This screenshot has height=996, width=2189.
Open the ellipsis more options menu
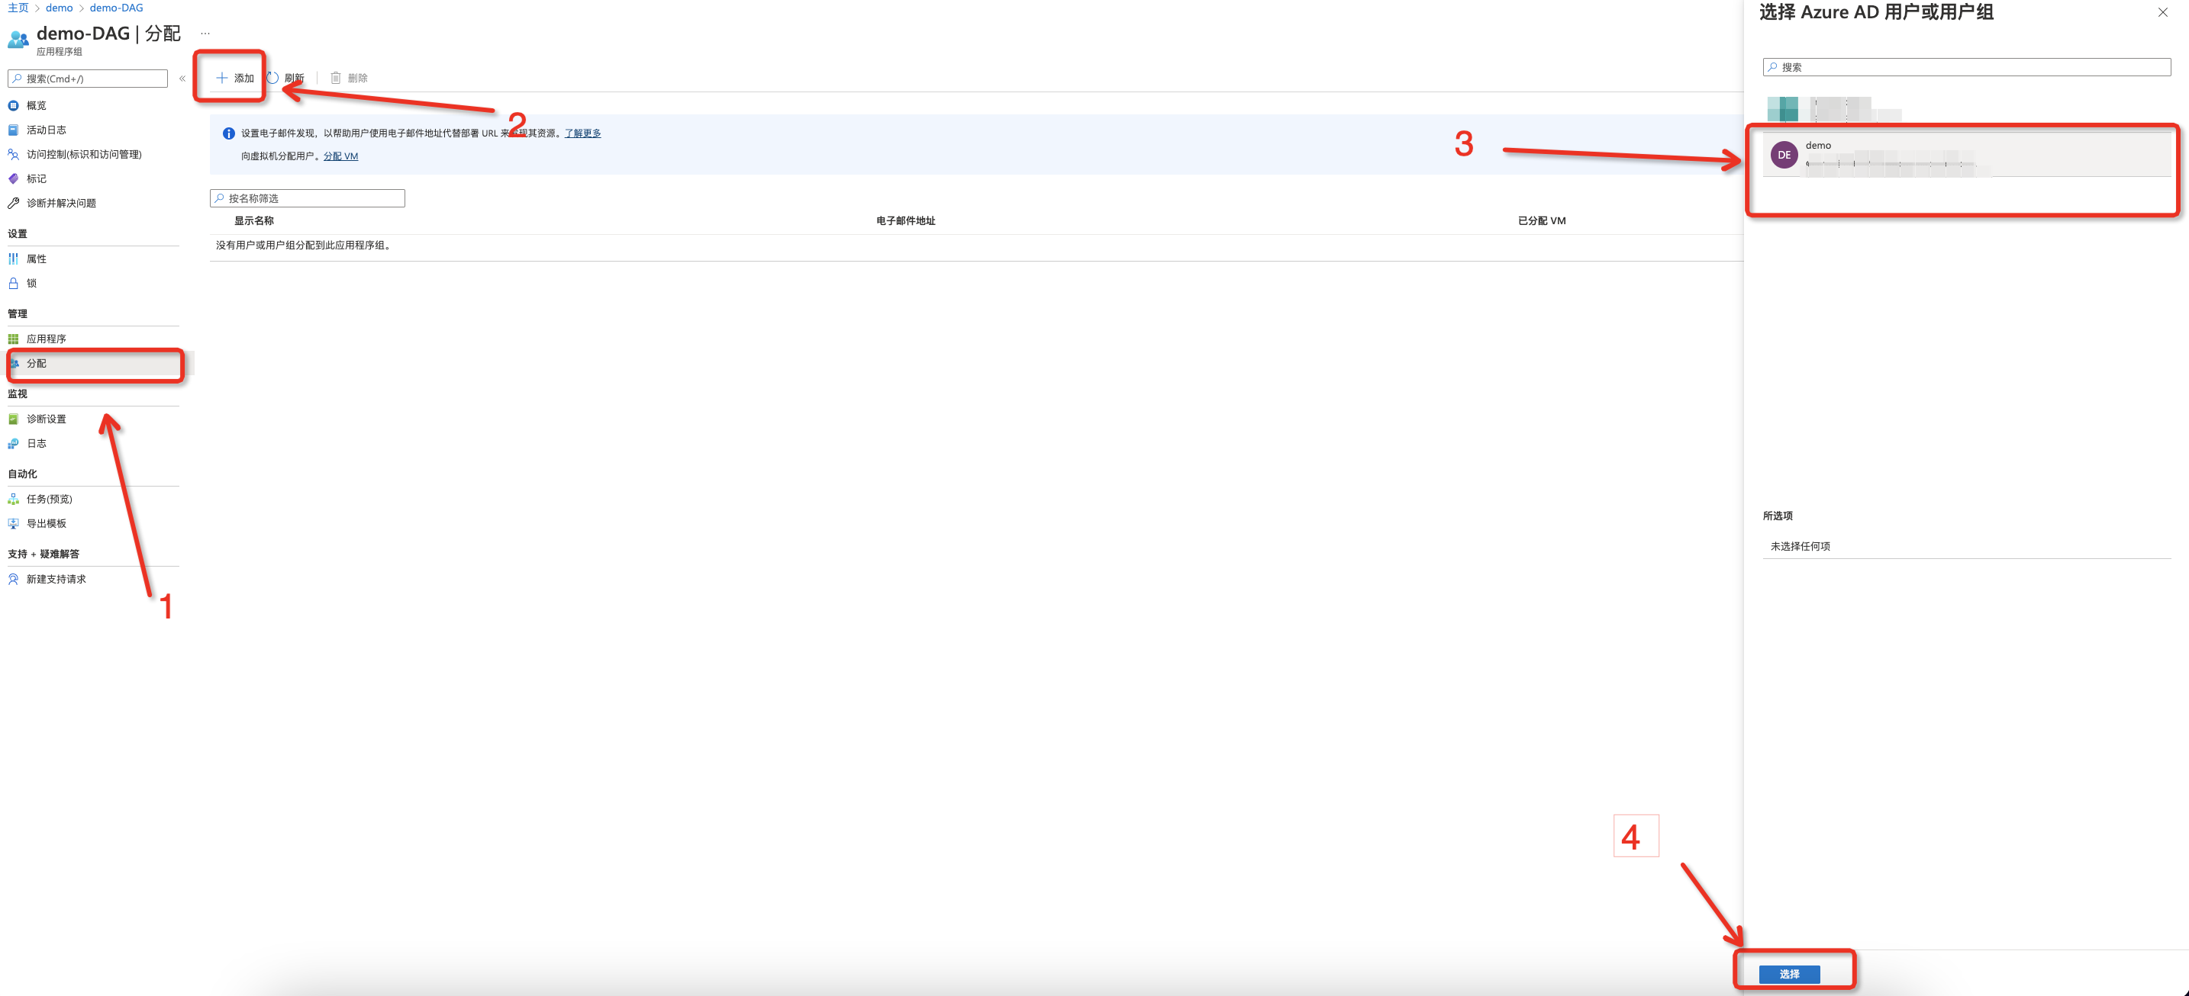[x=205, y=34]
